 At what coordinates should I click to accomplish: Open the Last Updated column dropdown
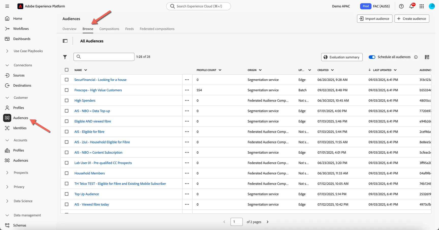[395, 70]
